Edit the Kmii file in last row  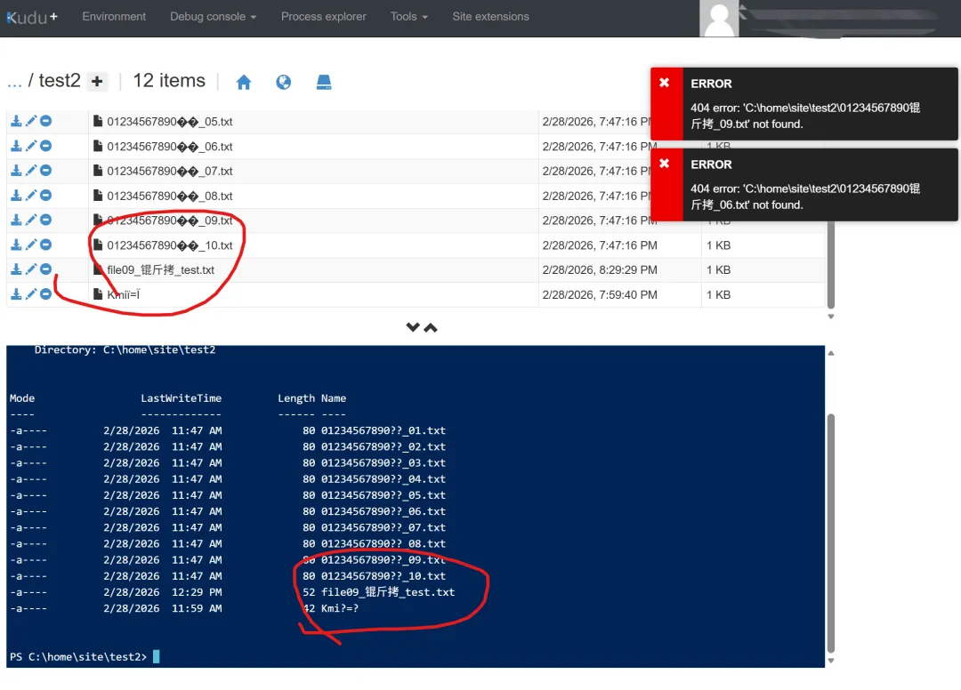tap(30, 294)
